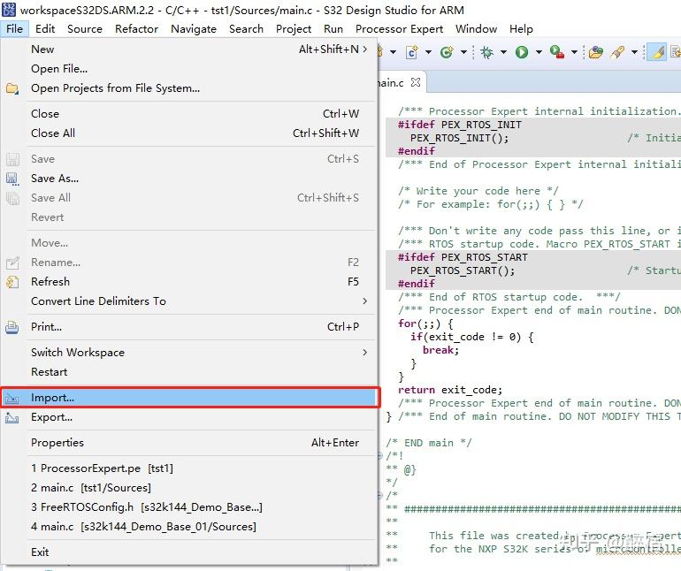This screenshot has width=681, height=571.
Task: Click Save As... in File menu
Action: pyautogui.click(x=55, y=179)
